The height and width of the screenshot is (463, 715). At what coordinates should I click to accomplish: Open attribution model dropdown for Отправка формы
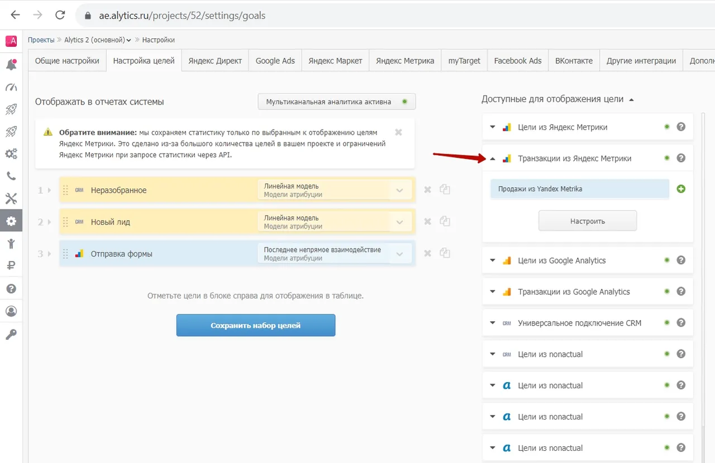335,254
